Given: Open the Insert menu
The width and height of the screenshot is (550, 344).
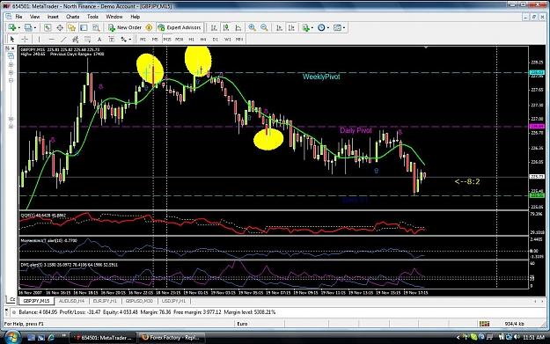Looking at the screenshot, I should (x=53, y=17).
